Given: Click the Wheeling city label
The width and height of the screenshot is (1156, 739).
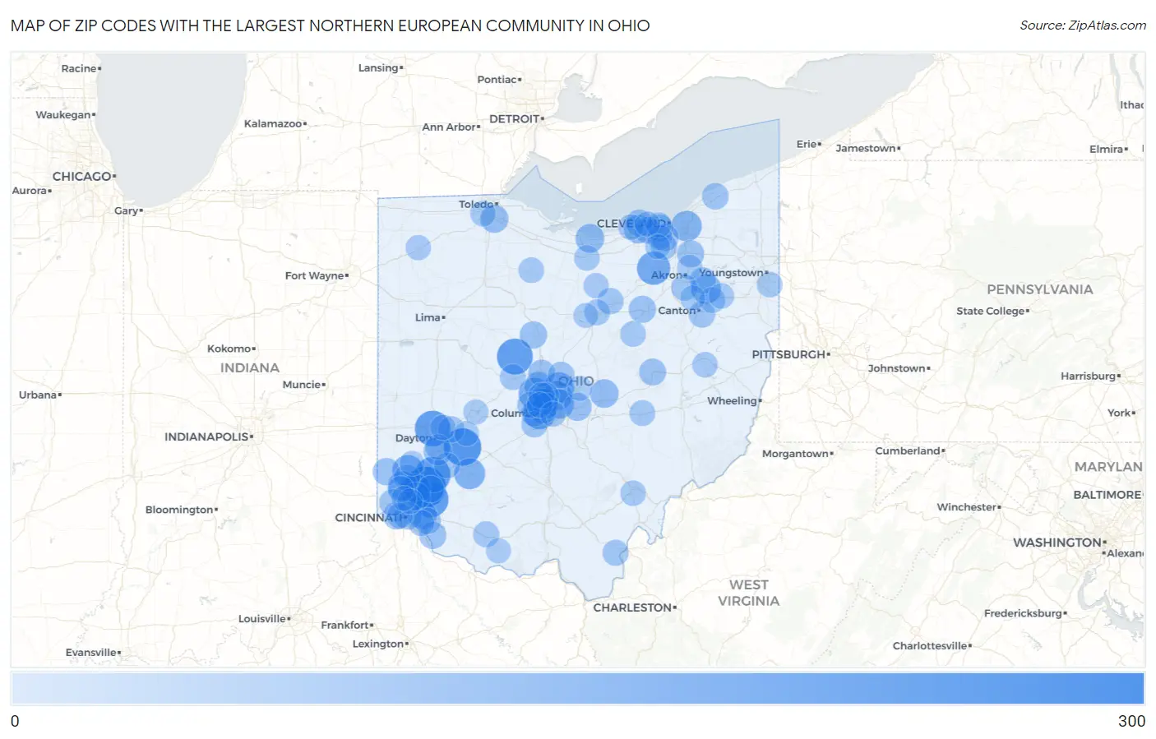Looking at the screenshot, I should (x=732, y=401).
